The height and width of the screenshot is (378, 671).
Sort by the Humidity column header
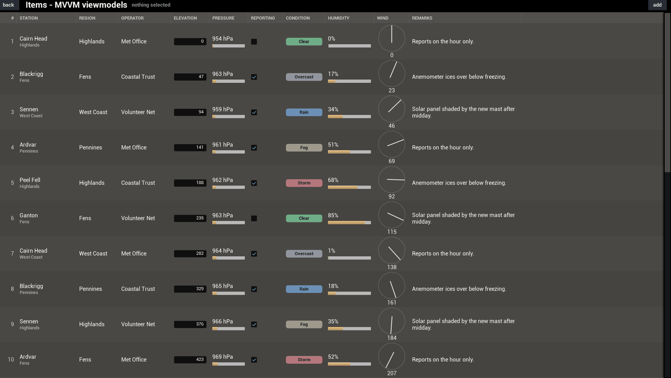point(349,18)
